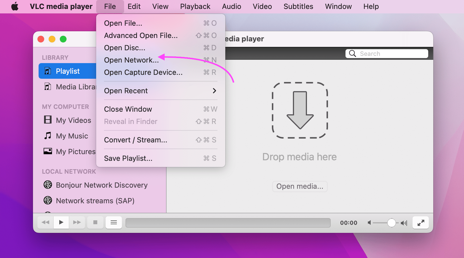Open My Music in sidebar
The height and width of the screenshot is (258, 464).
click(x=72, y=136)
